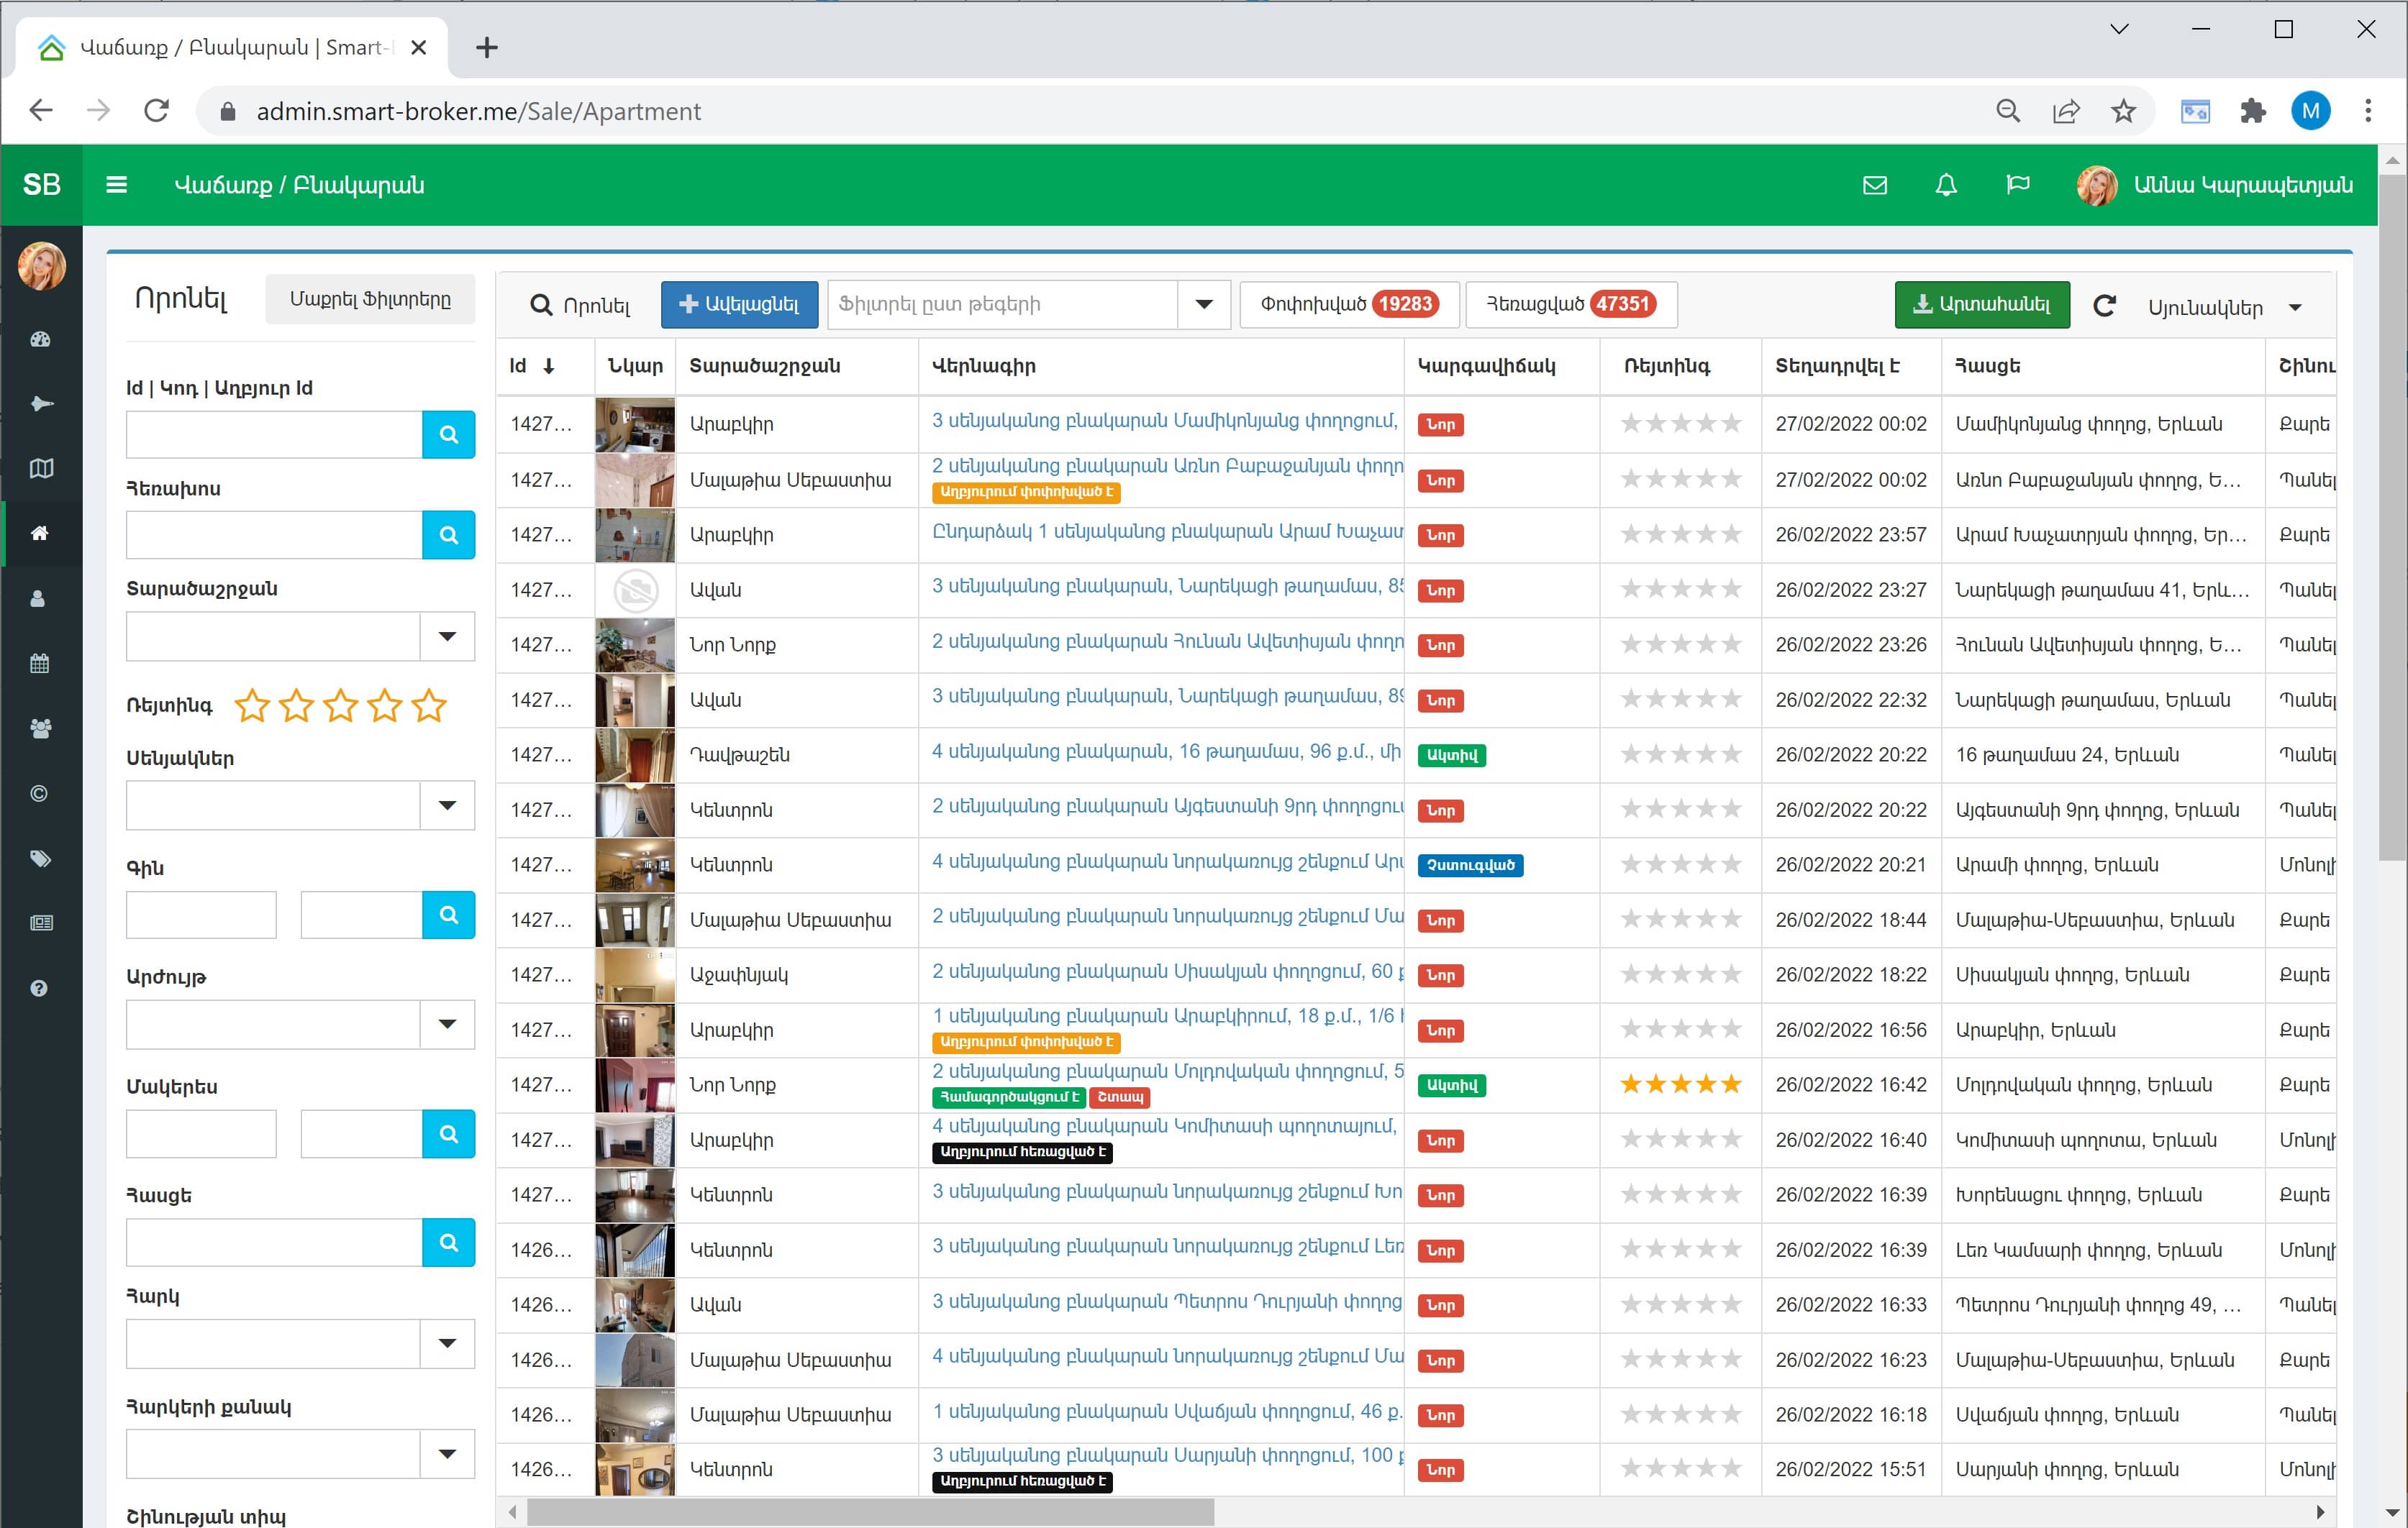
Task: Open the tags icon in sidebar
Action: [x=40, y=859]
